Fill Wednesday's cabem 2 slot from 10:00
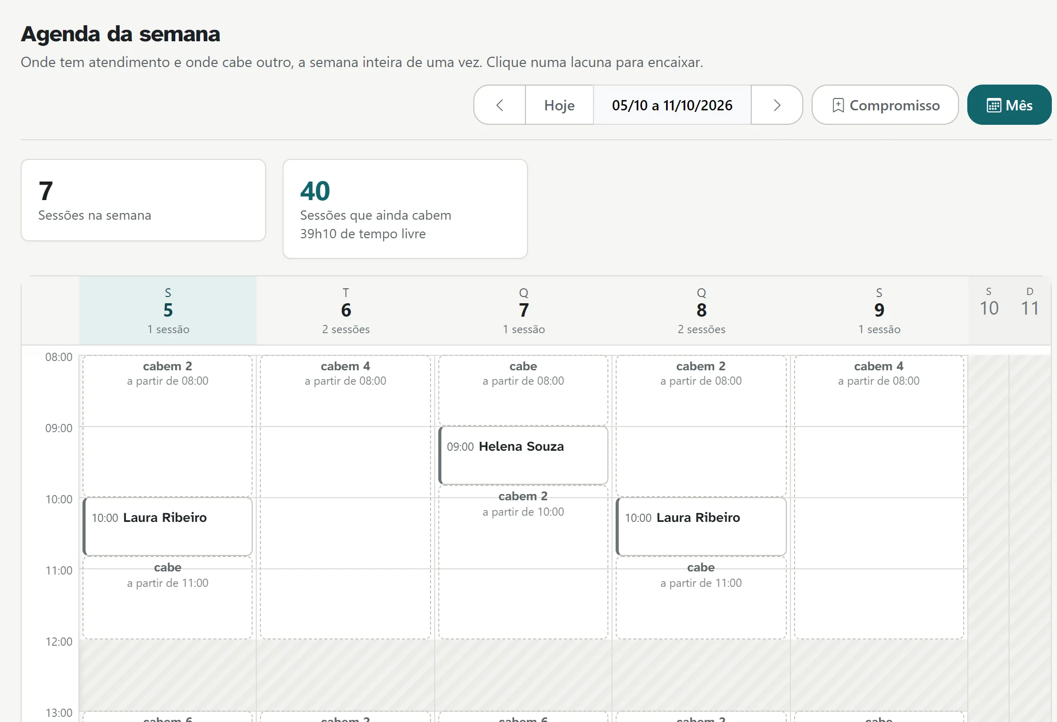The height and width of the screenshot is (722, 1057). (523, 562)
